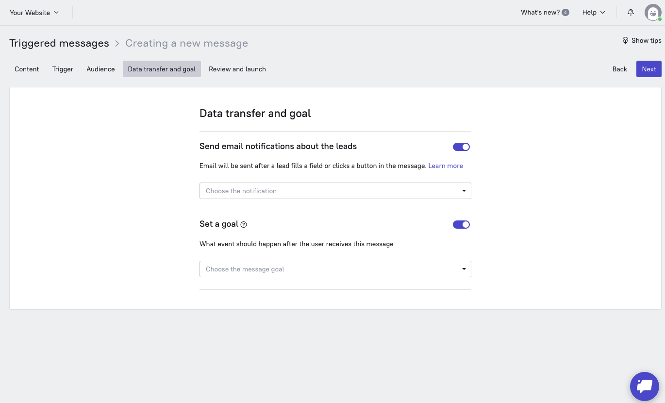The height and width of the screenshot is (403, 665).
Task: Click the breadcrumb arrow separator
Action: pos(117,44)
